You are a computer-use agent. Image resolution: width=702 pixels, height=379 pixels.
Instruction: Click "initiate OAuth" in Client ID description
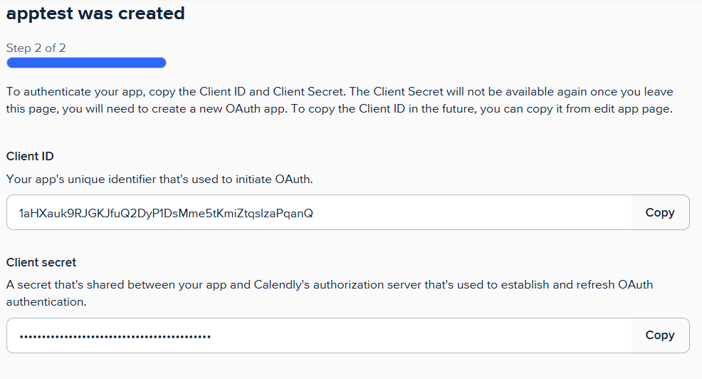click(274, 179)
